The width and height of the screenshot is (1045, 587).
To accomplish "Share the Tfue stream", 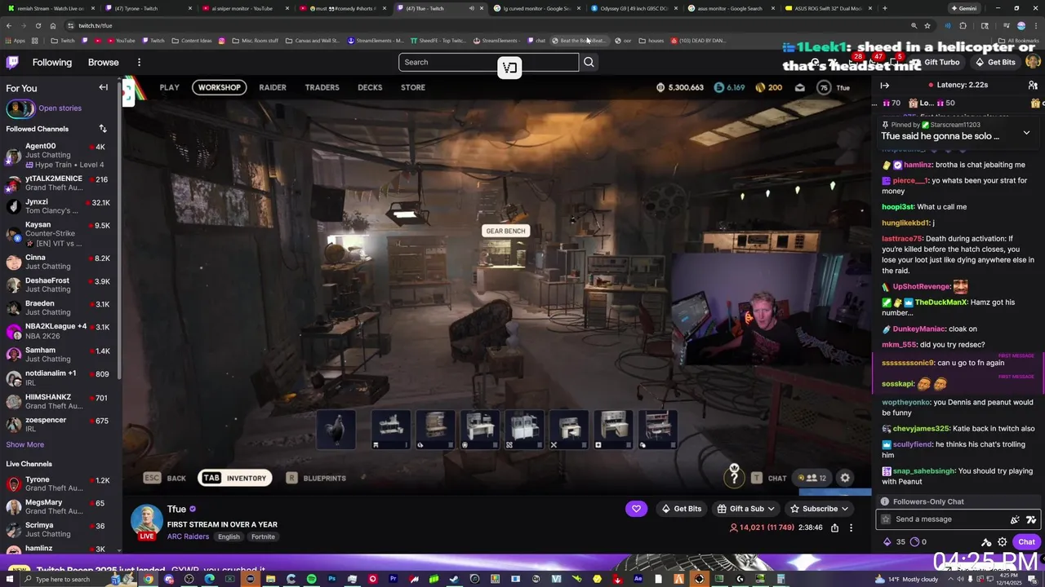I will (x=834, y=527).
